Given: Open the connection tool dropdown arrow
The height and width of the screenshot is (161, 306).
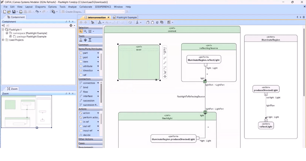Looking at the screenshot, I should click(x=98, y=83).
